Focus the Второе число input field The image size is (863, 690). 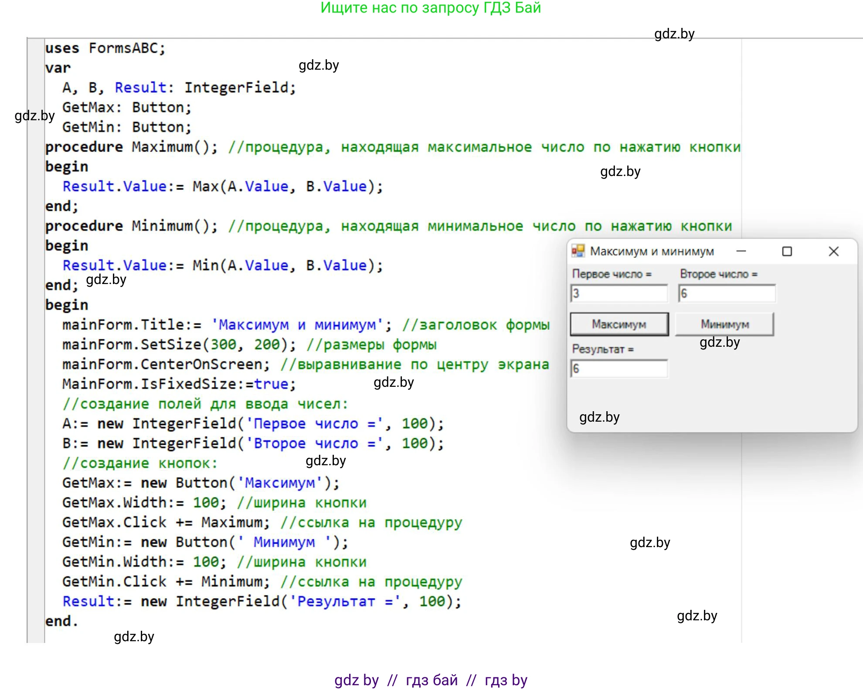pyautogui.click(x=727, y=293)
